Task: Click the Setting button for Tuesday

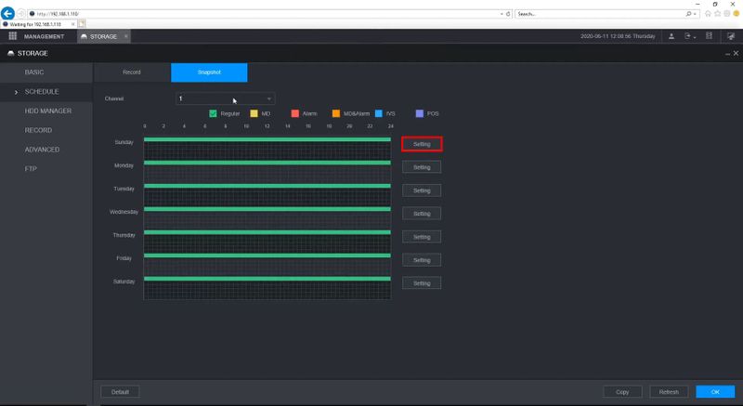Action: 422,190
